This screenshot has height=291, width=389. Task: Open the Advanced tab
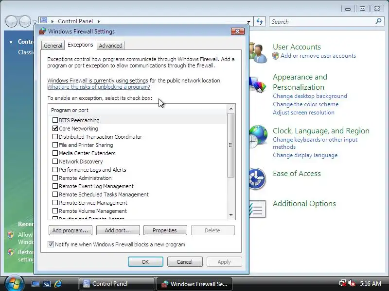click(111, 46)
